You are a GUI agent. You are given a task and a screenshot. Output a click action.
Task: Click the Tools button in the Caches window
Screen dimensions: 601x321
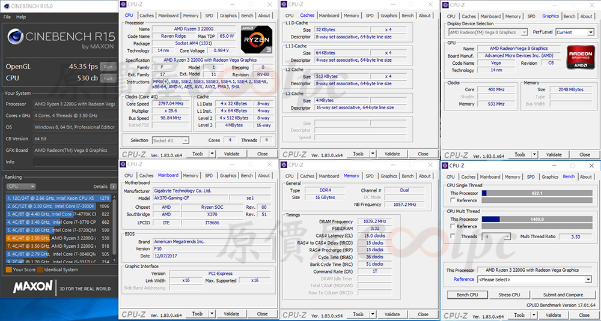pyautogui.click(x=358, y=154)
